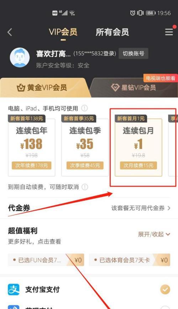Tap the diamond icon on 星钻VIP会员

[x=115, y=88]
